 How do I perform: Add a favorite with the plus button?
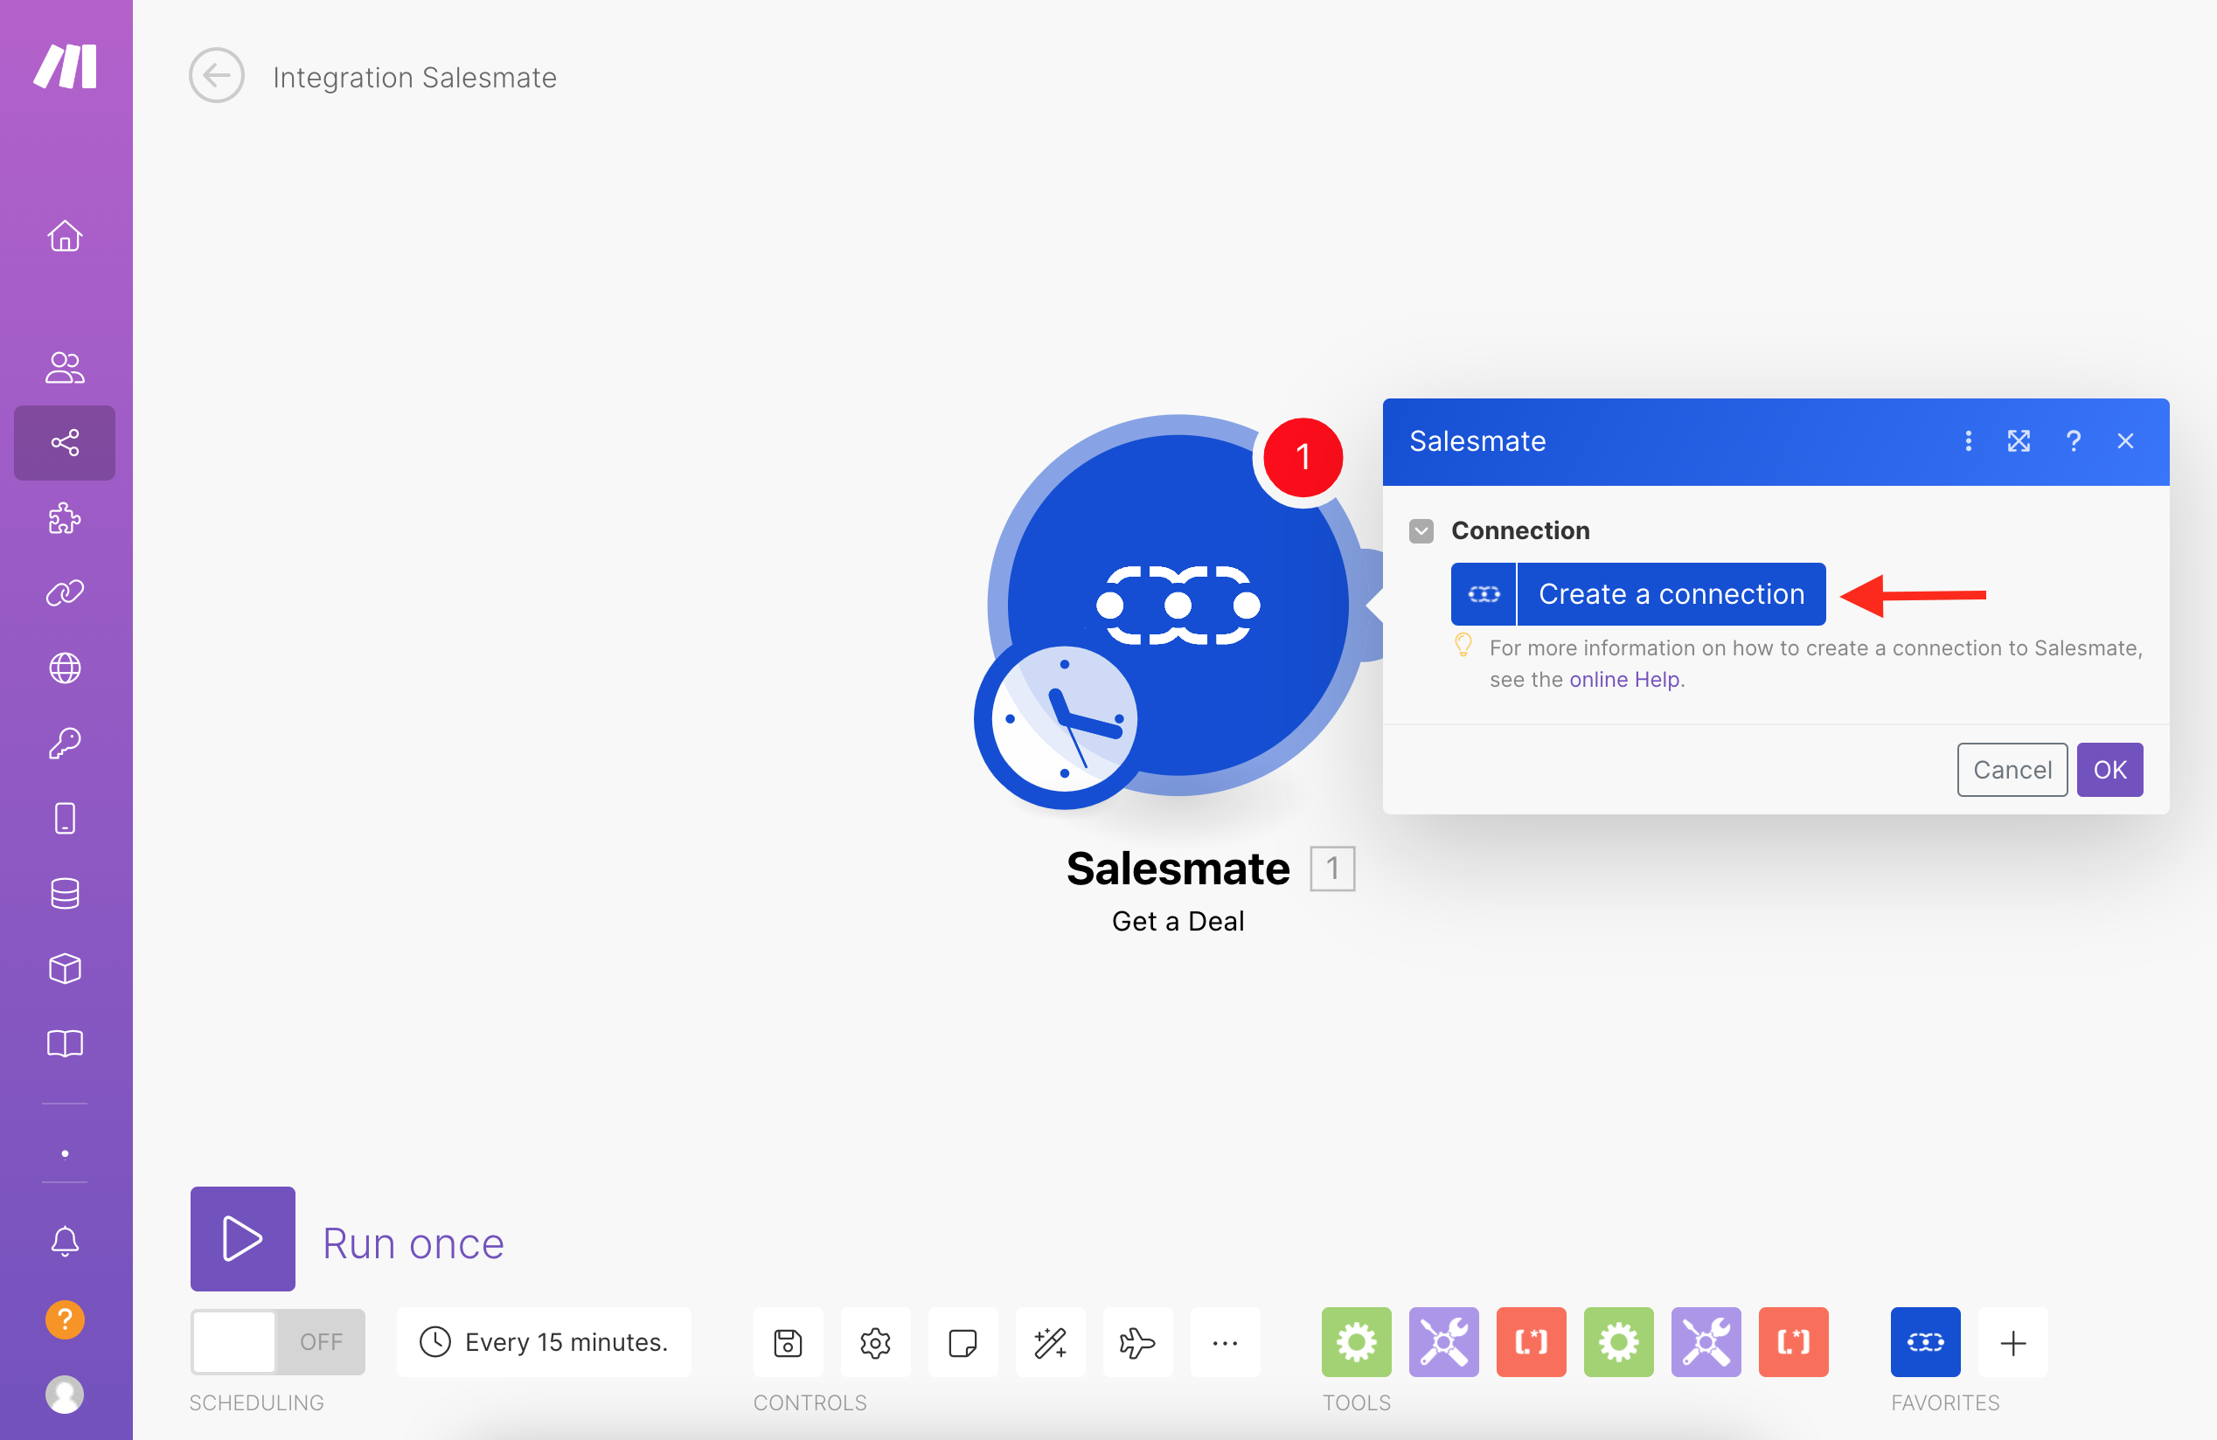point(2013,1342)
